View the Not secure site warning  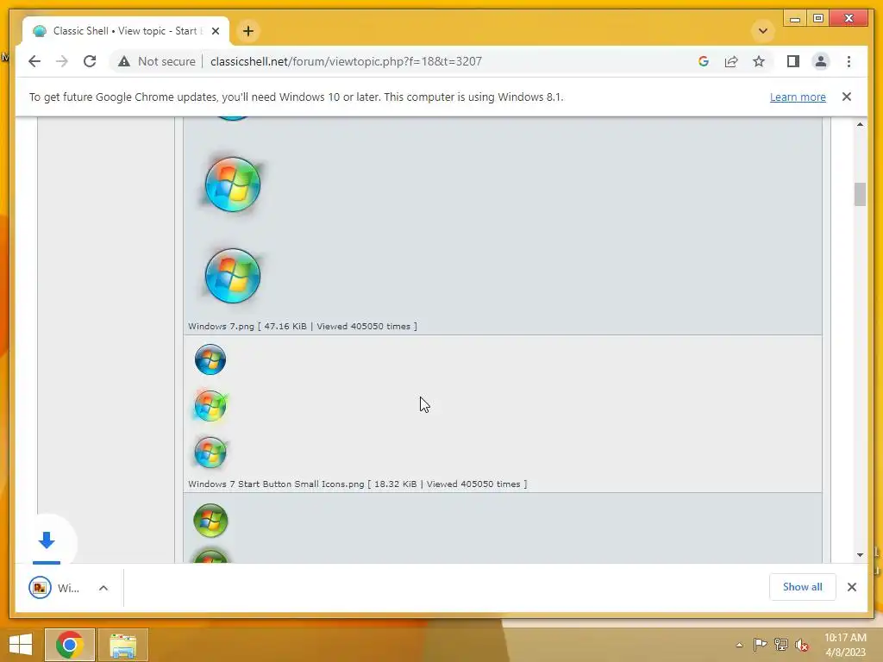tap(157, 61)
